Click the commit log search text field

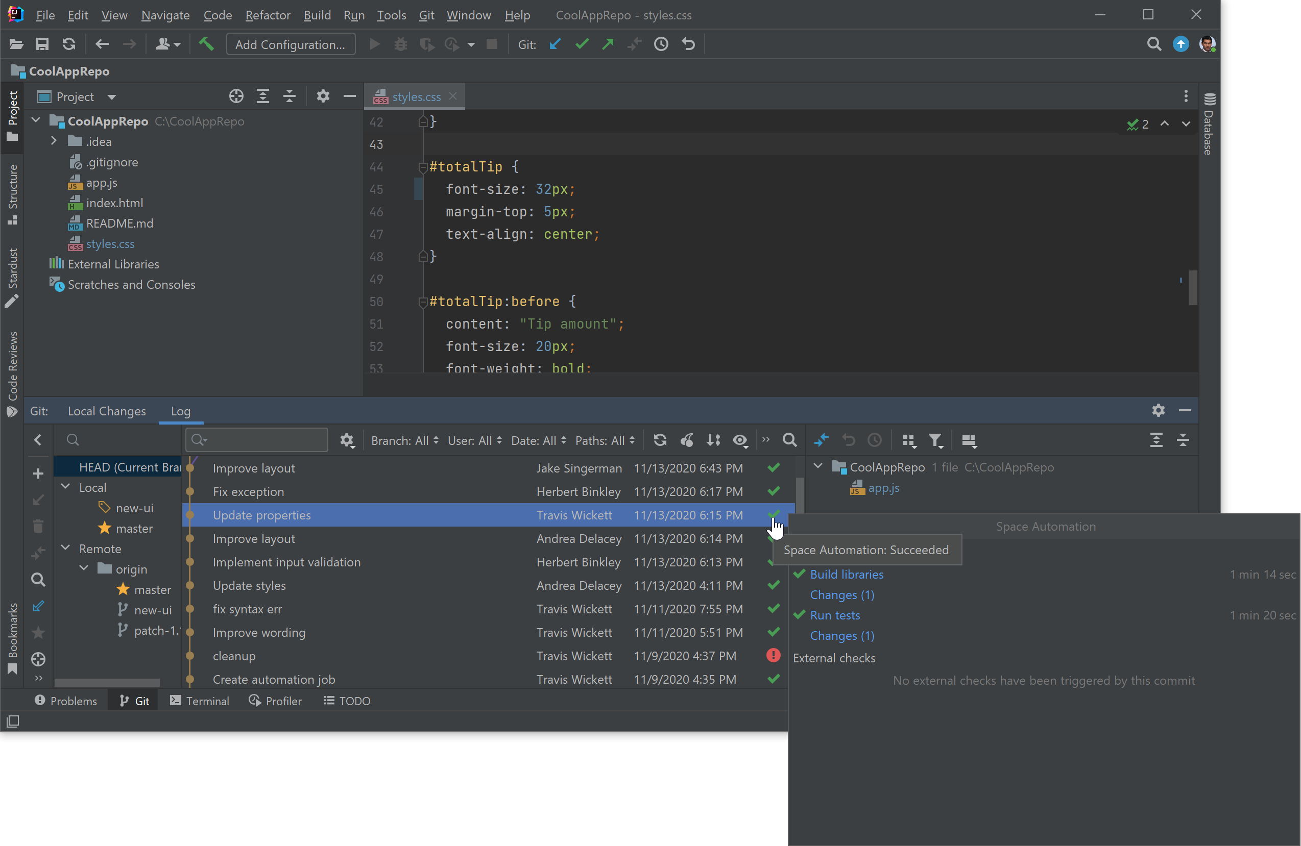click(262, 440)
